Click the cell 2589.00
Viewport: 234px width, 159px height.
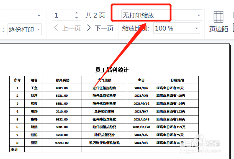(62, 88)
